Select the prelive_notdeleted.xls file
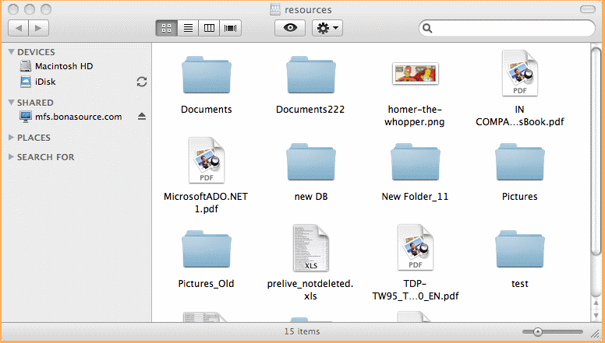The height and width of the screenshot is (343, 605). (x=310, y=250)
